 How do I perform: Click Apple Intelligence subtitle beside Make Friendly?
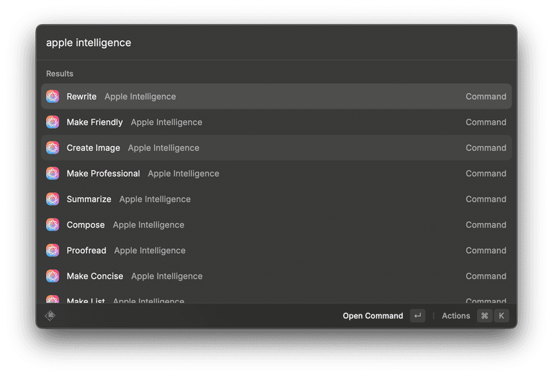click(x=166, y=122)
